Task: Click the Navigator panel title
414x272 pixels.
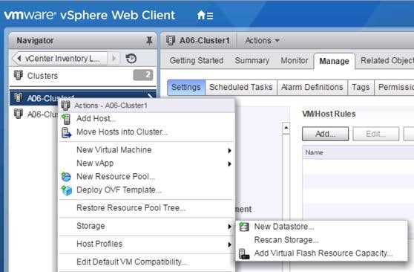Action: pyautogui.click(x=35, y=40)
